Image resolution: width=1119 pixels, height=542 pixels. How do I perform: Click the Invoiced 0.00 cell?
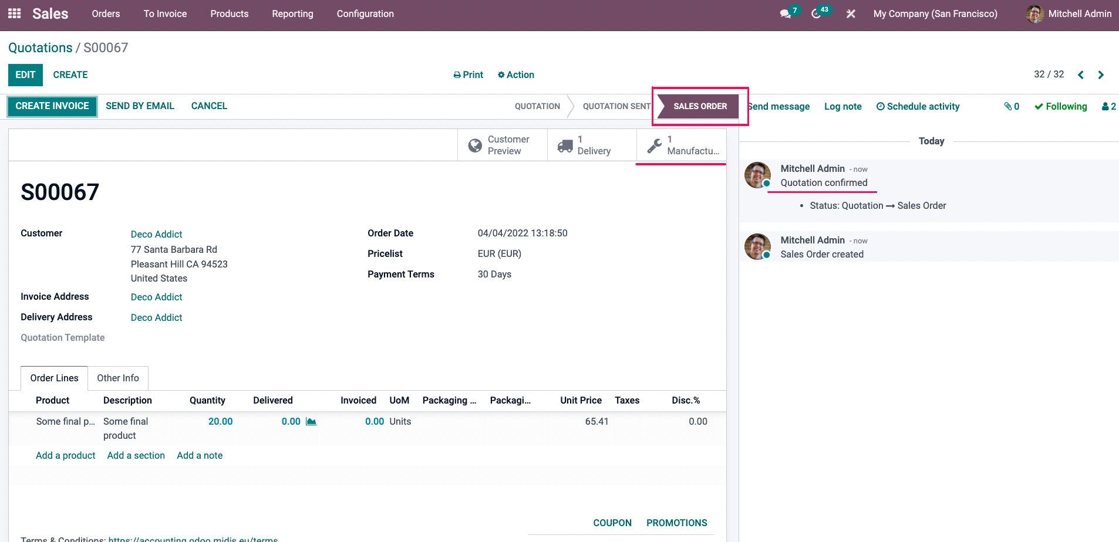pyautogui.click(x=375, y=422)
